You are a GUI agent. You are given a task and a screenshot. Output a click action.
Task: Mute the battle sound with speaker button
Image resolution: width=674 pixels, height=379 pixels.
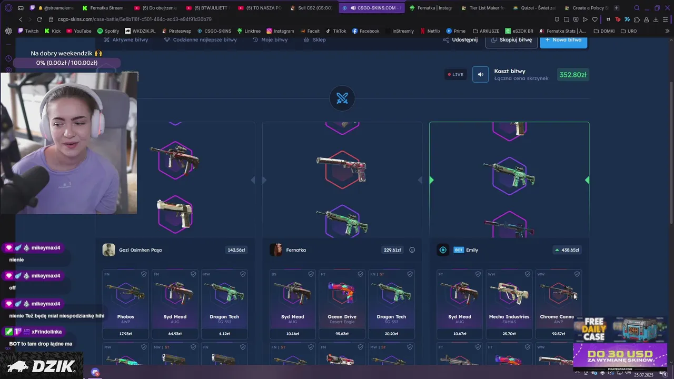tap(480, 74)
